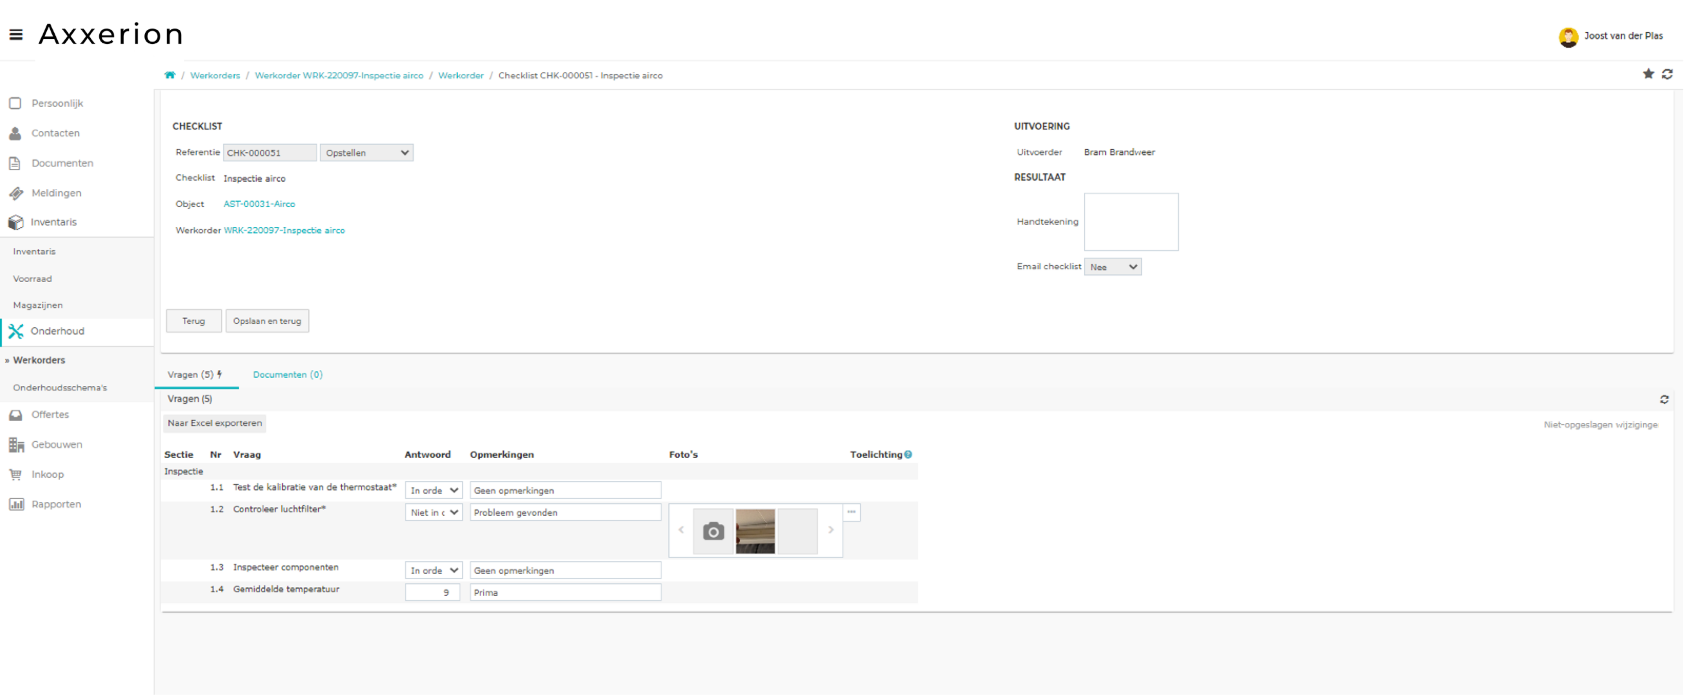This screenshot has width=1685, height=695.
Task: Expand answer dropdown for thermostaat kalibratie
Action: pyautogui.click(x=433, y=491)
